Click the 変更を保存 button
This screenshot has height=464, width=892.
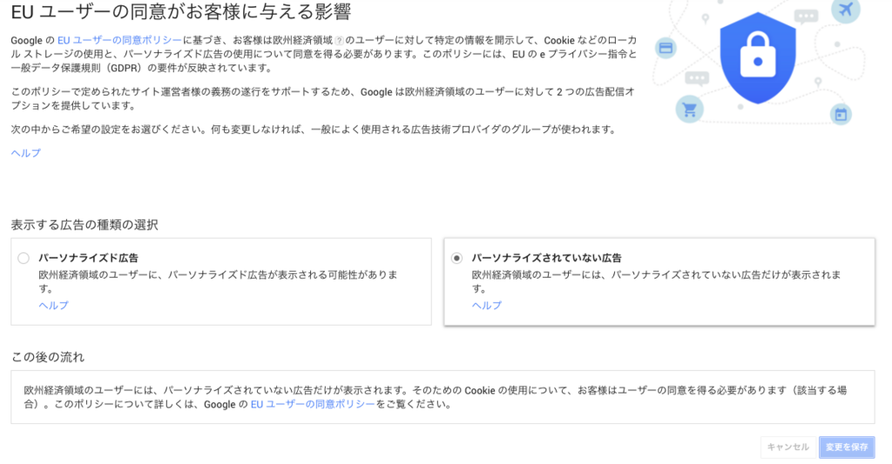tap(847, 447)
